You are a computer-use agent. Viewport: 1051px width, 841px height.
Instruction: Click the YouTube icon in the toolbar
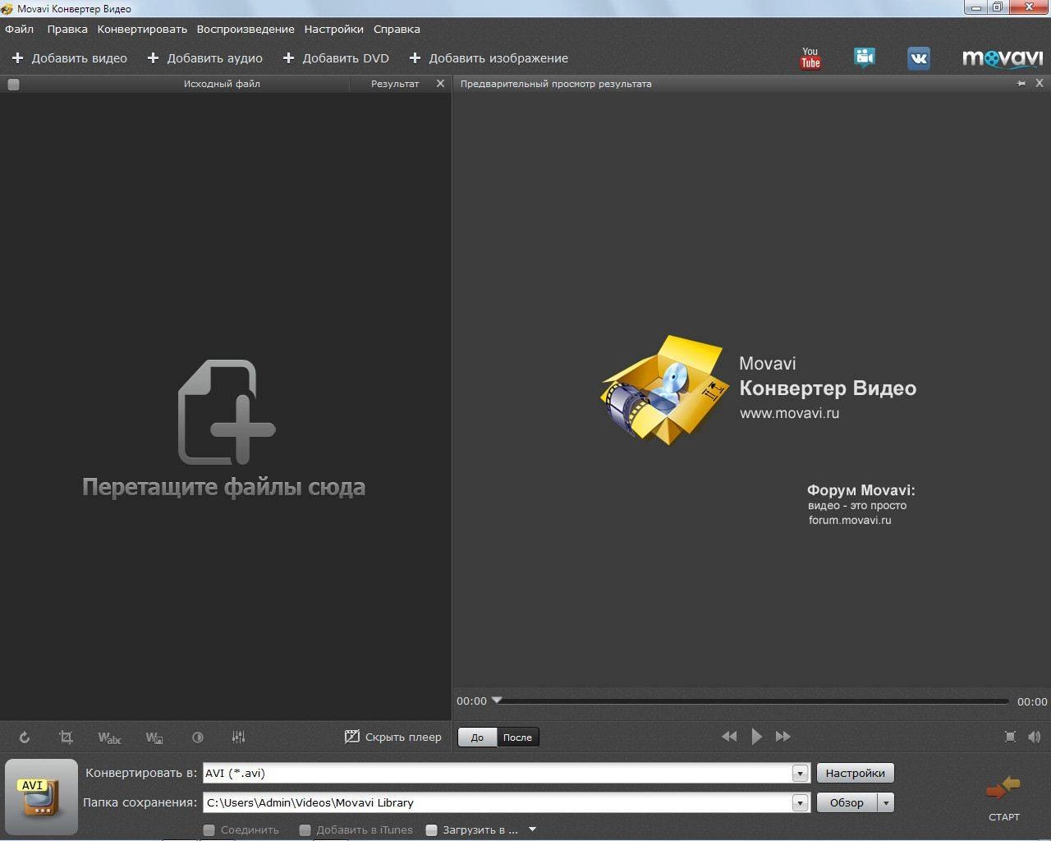coord(810,57)
